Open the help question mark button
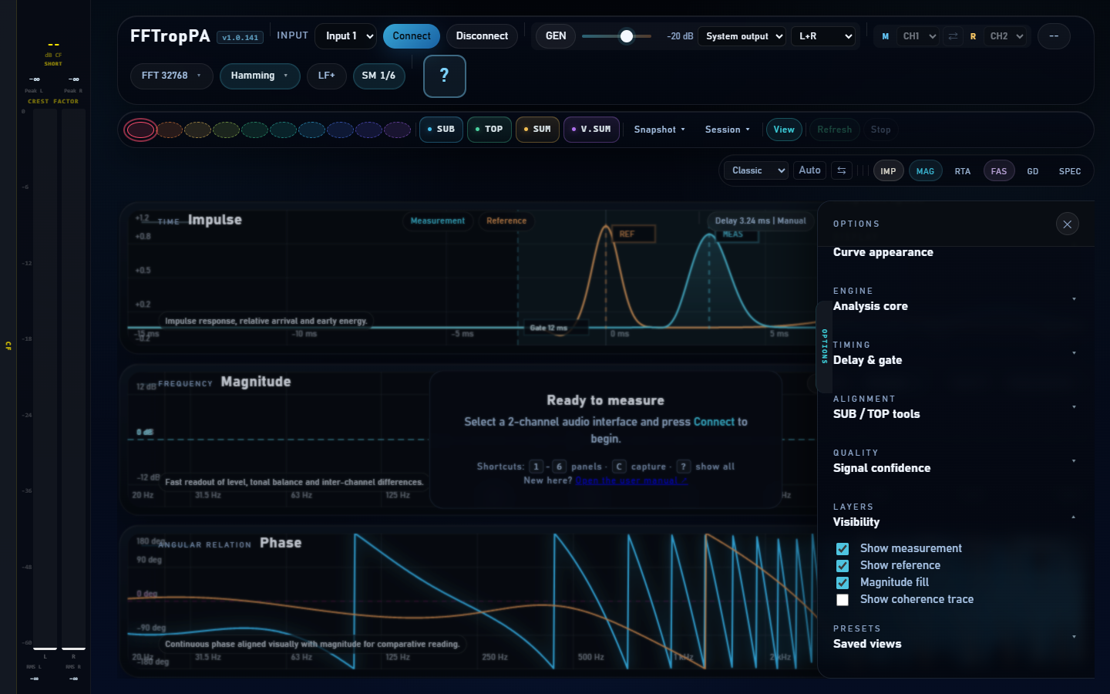This screenshot has height=694, width=1110. (x=445, y=76)
